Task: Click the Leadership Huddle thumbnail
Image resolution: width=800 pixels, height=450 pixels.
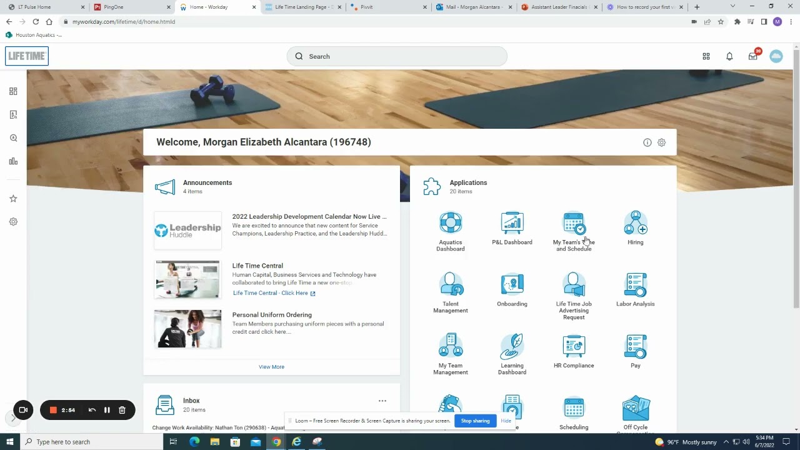Action: (187, 230)
